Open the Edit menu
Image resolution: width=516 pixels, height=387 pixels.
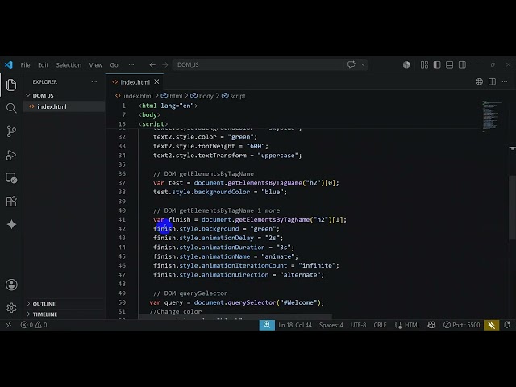[43, 64]
